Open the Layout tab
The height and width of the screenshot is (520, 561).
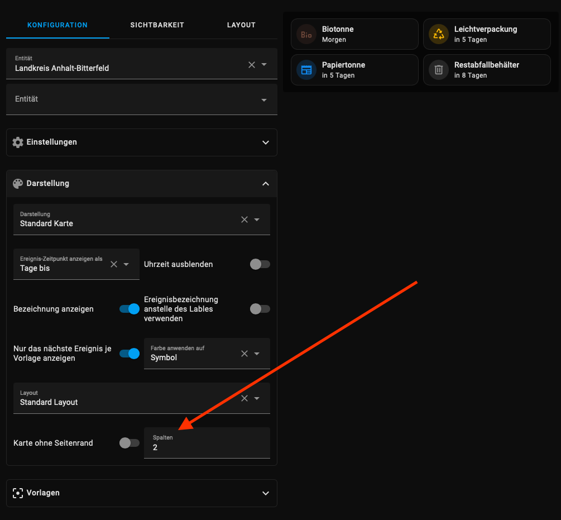[241, 25]
